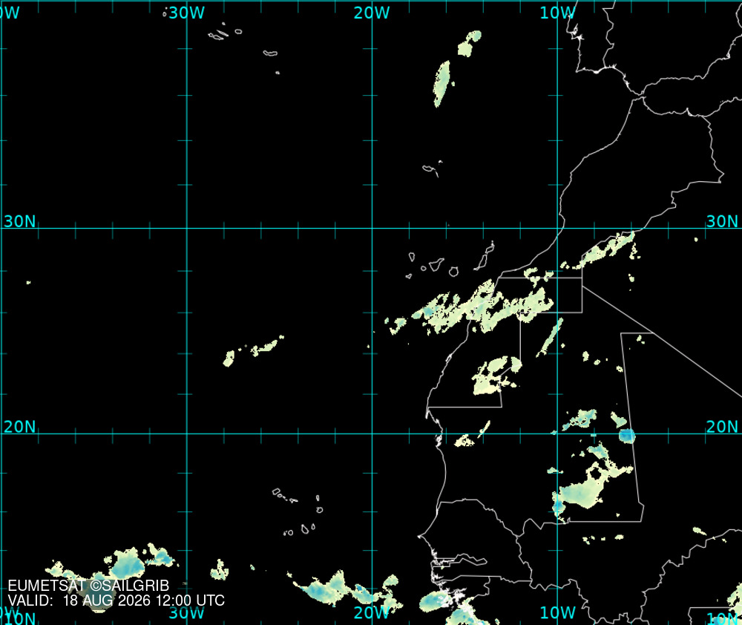742x625 pixels.
Task: Click the 20N latitude label on right
Action: tap(722, 427)
